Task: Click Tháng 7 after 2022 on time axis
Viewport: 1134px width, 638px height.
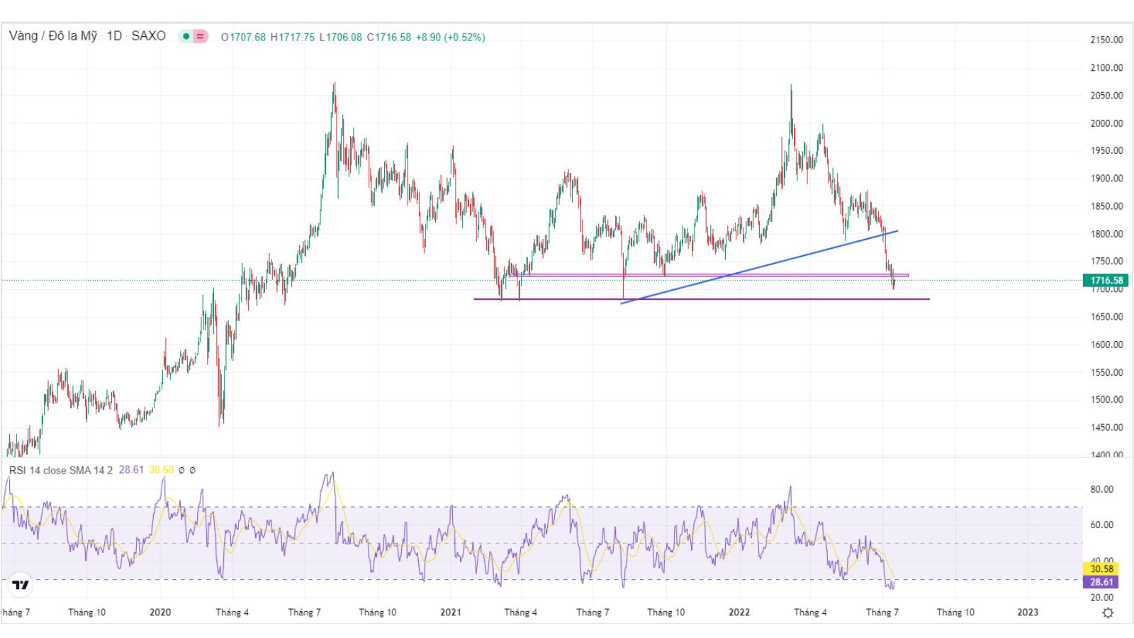Action: coord(882,612)
